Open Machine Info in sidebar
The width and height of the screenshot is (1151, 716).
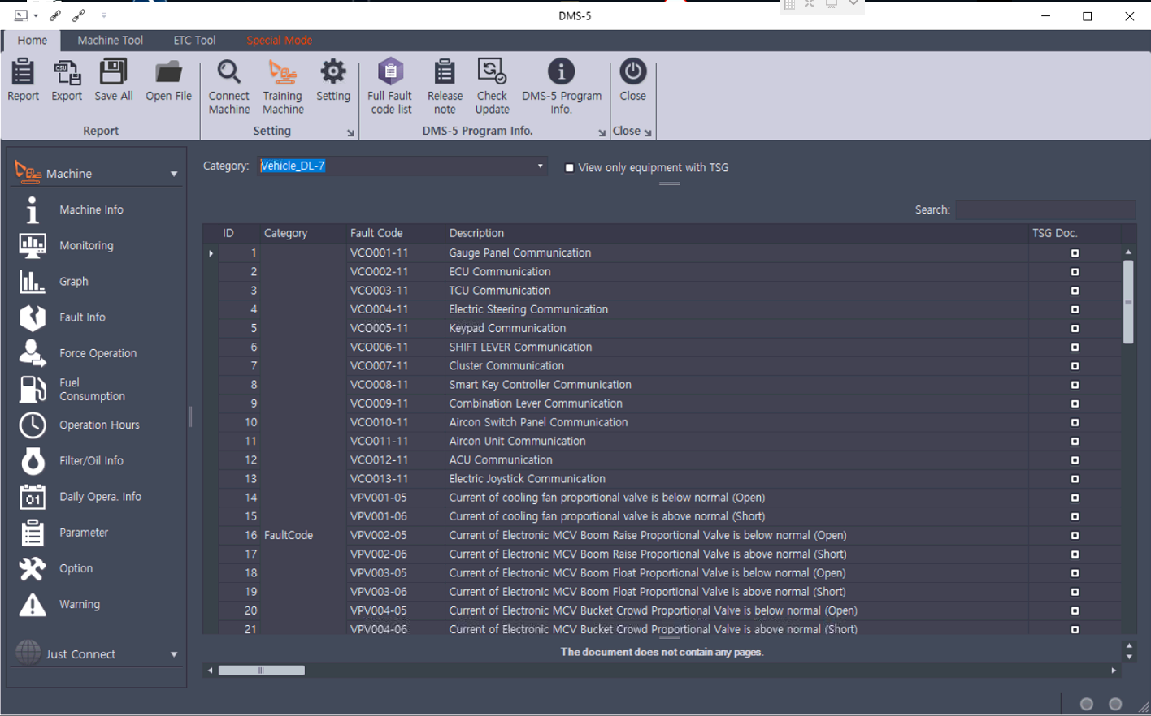(91, 209)
